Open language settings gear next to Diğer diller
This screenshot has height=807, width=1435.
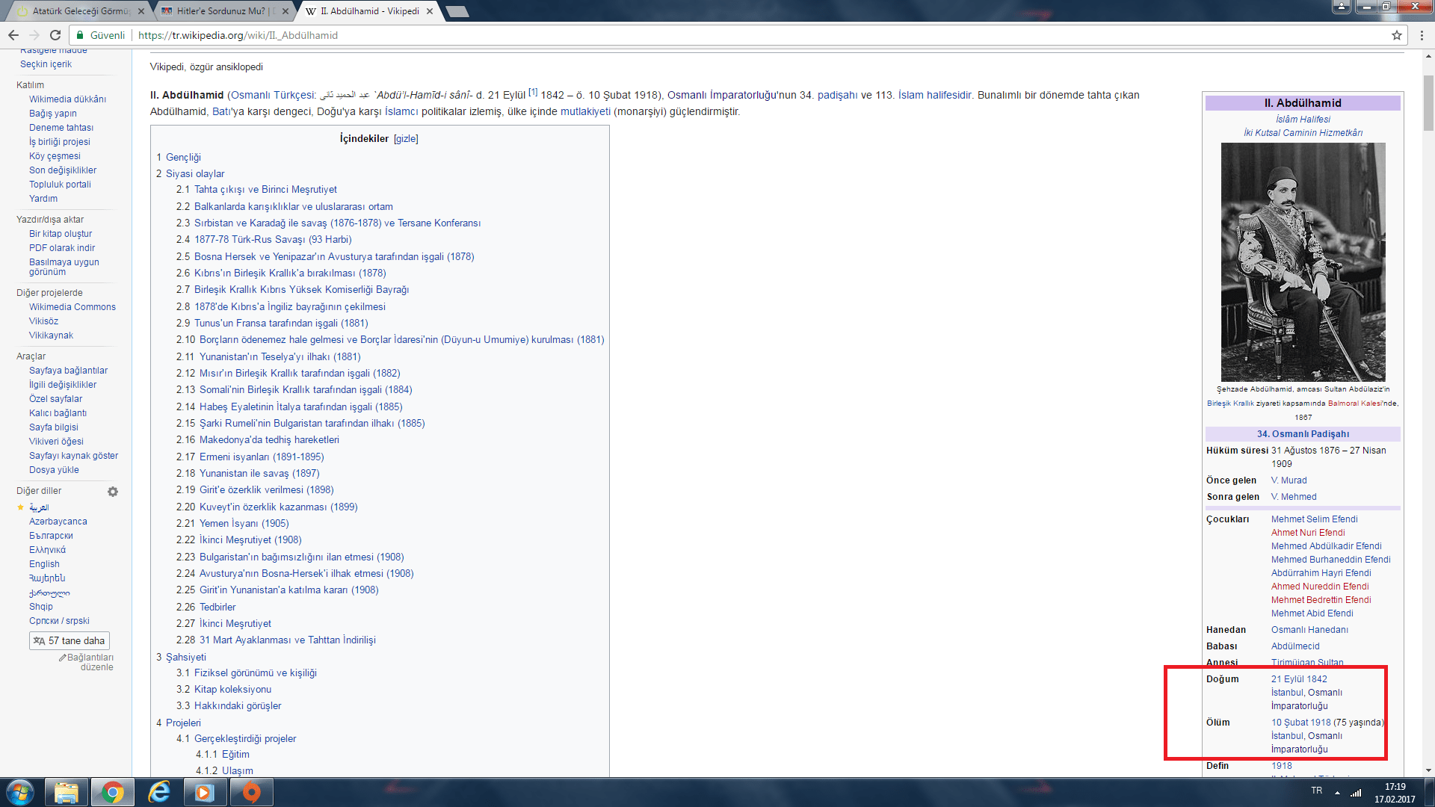113,492
